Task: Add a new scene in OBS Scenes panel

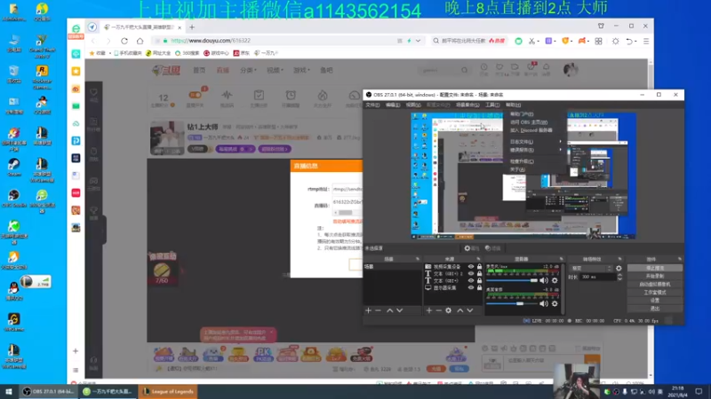Action: 368,310
